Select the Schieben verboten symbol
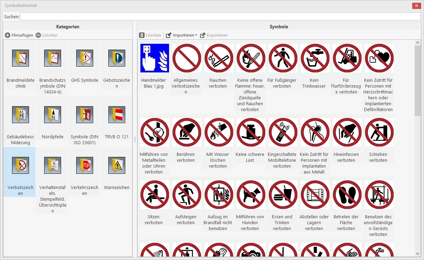 [x=379, y=132]
